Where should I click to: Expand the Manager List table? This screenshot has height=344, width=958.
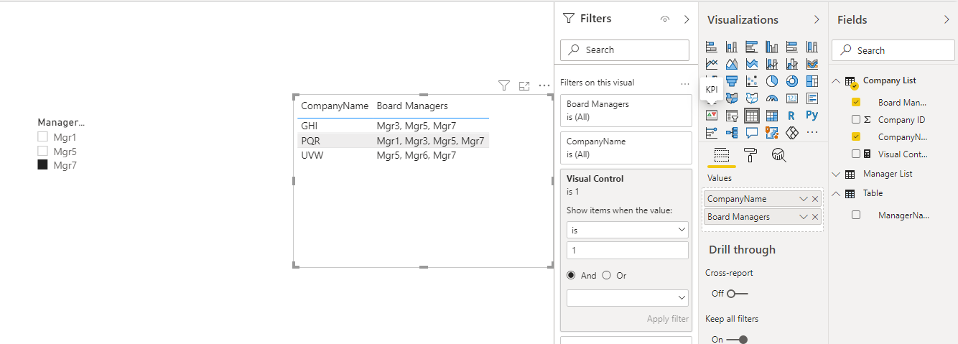(836, 174)
